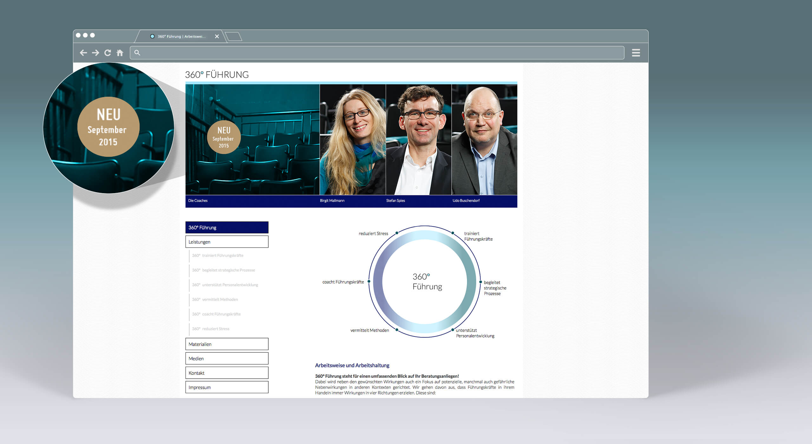The image size is (812, 444).
Task: Select the 360° Führung browser tab
Action: (181, 36)
